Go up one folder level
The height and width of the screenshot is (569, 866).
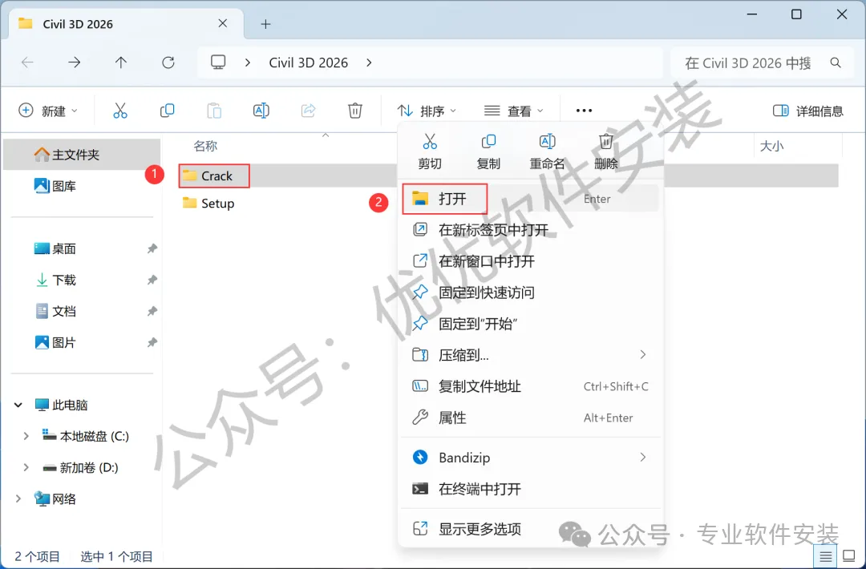[121, 63]
